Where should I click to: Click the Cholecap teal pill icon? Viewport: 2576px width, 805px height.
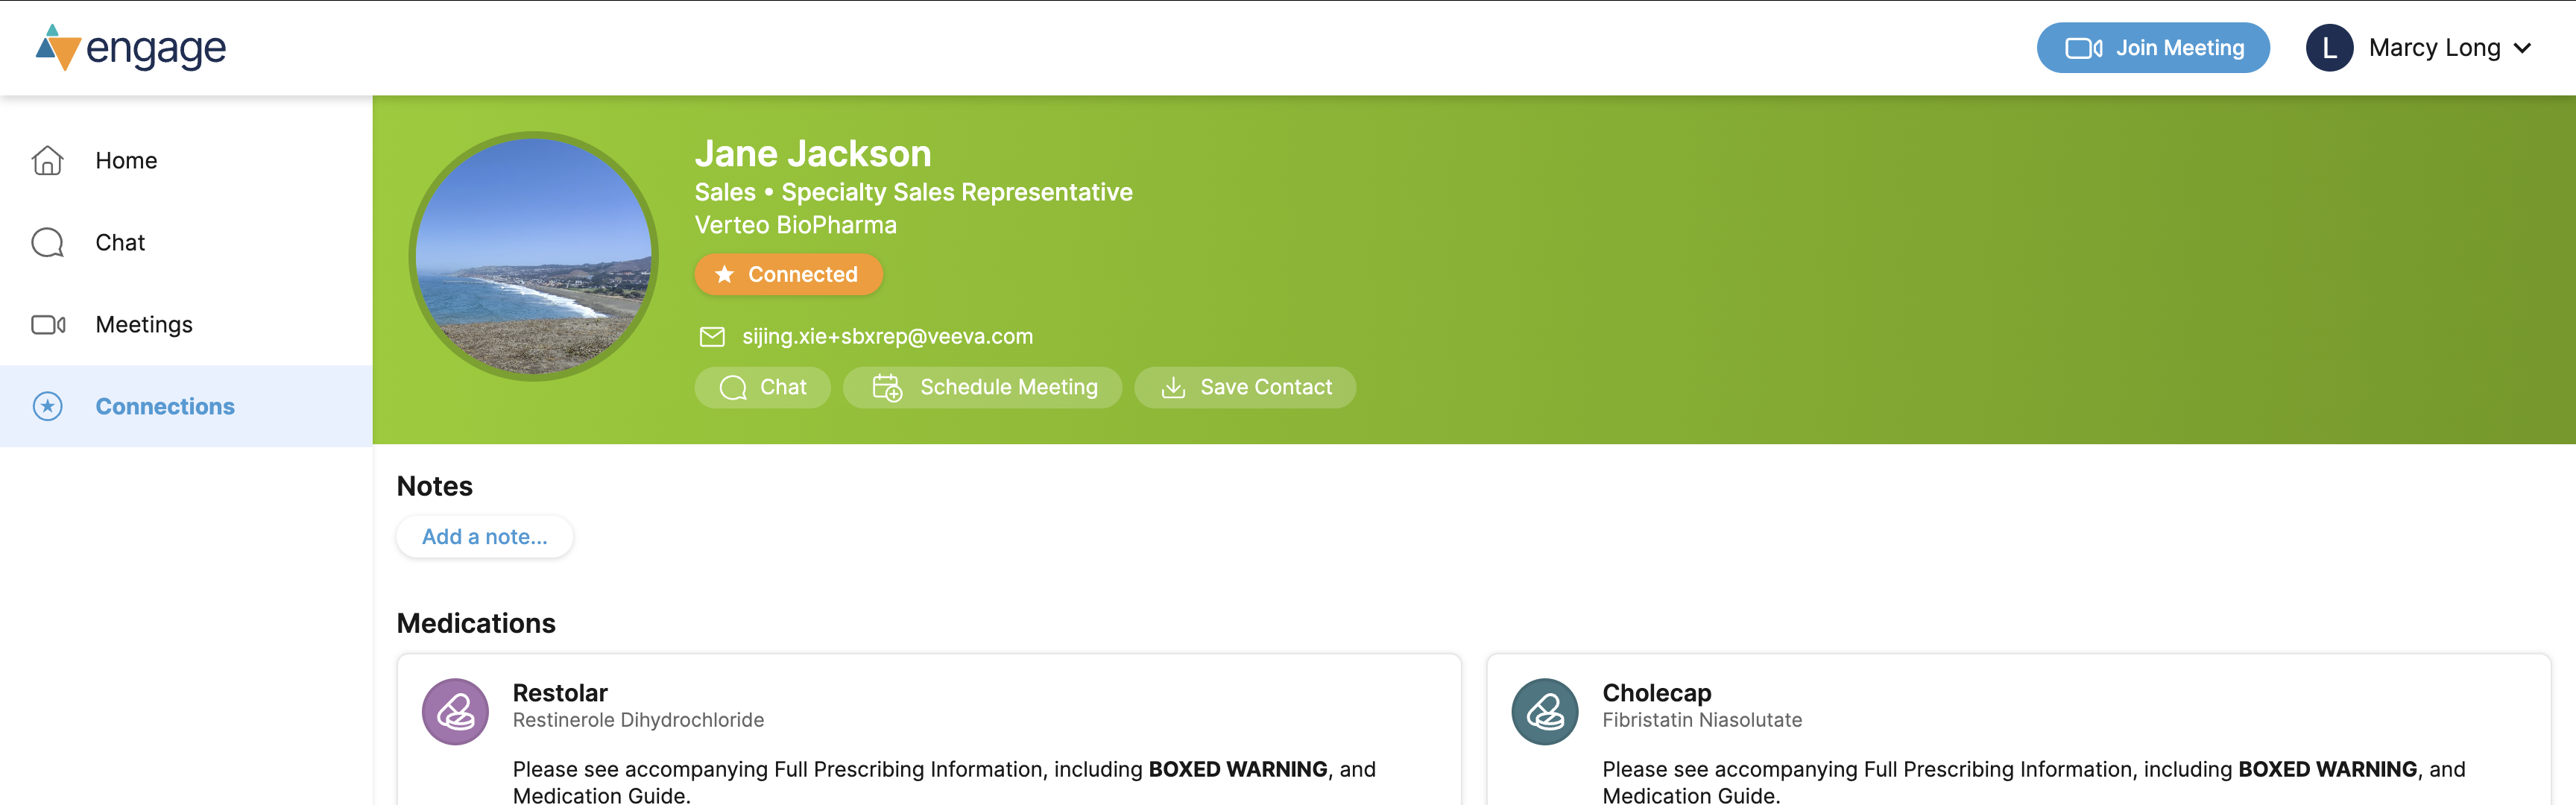[1545, 712]
